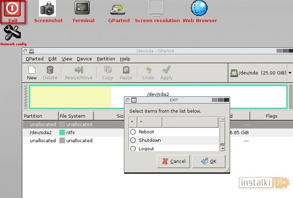The width and height of the screenshot is (293, 198).
Task: Open the Screenshot camera icon
Action: (48, 9)
